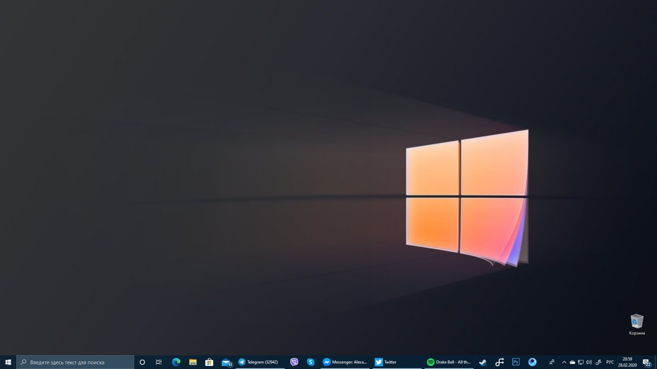This screenshot has height=369, width=657.
Task: Open the volume speaker tray icon
Action: pos(589,362)
